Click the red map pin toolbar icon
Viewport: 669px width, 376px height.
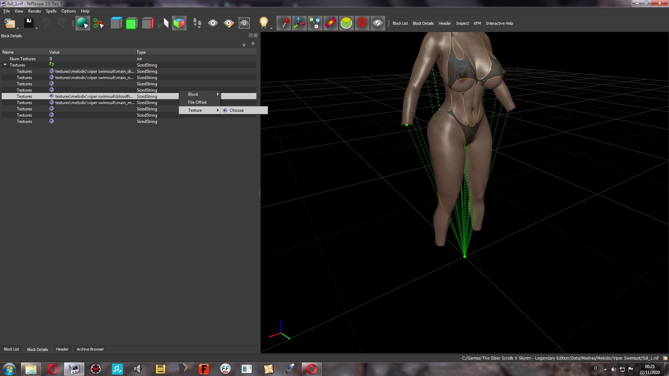pyautogui.click(x=362, y=23)
